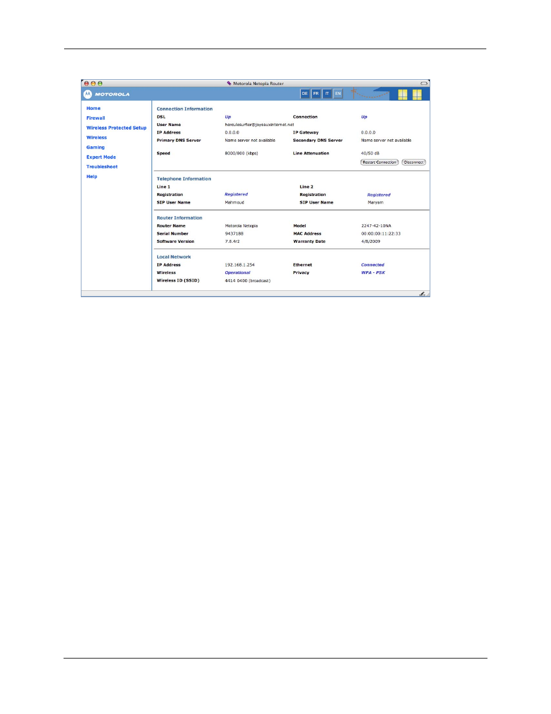The height and width of the screenshot is (714, 551).
Task: Click the 'WPA - PSK' privacy value
Action: (x=373, y=273)
